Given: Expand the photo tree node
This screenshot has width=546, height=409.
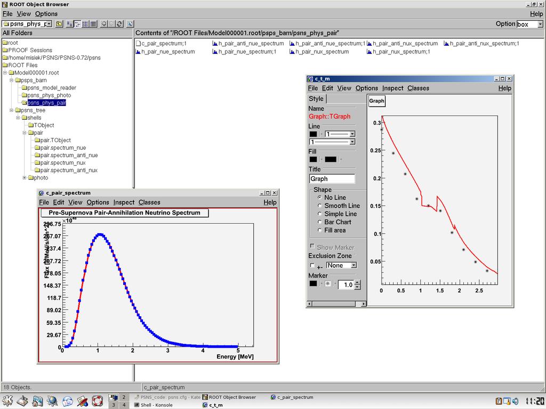Looking at the screenshot, I should (x=25, y=178).
